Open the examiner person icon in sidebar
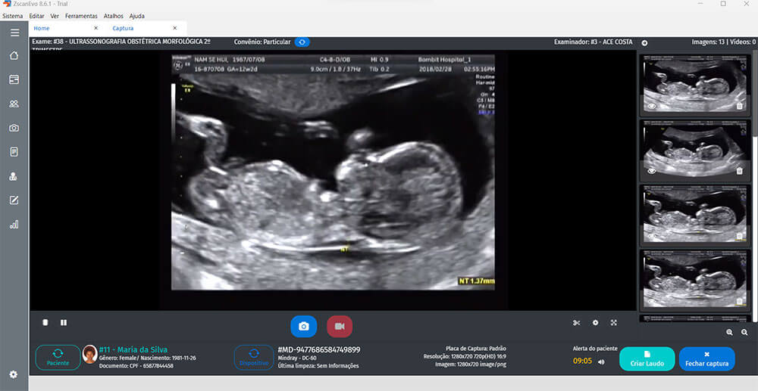 (x=14, y=176)
